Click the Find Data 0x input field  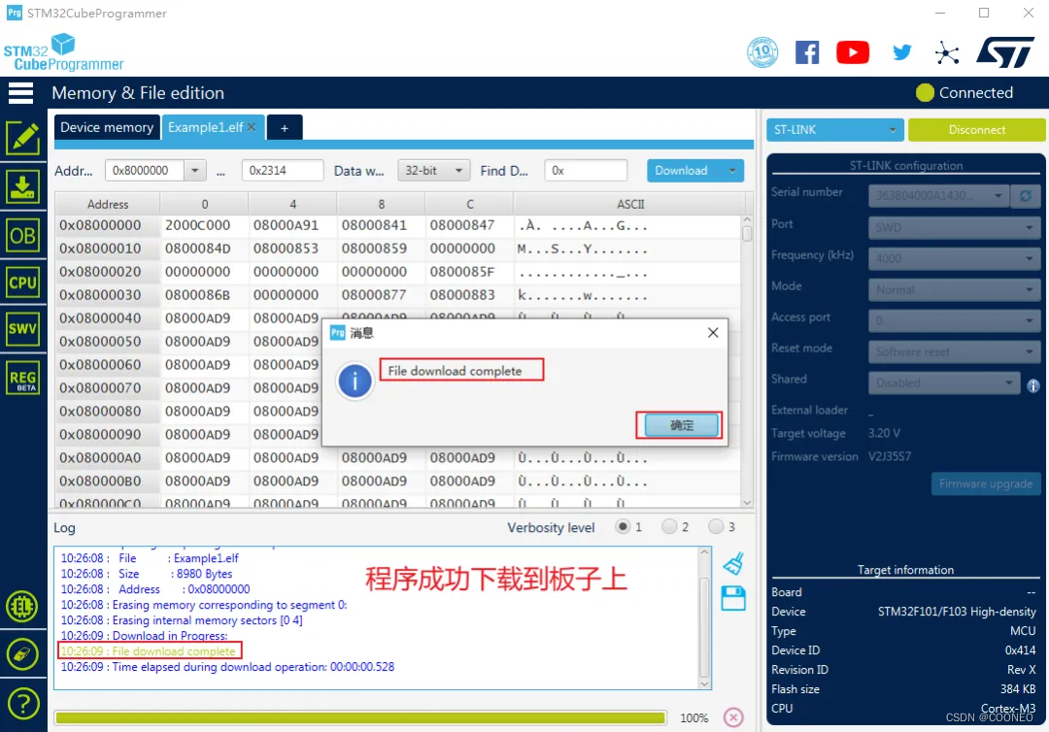586,171
